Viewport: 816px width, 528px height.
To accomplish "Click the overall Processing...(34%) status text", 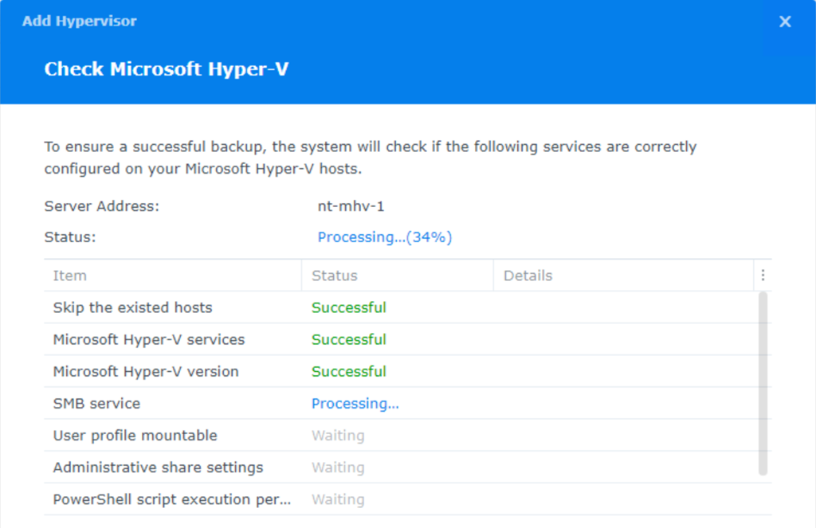I will tap(385, 237).
